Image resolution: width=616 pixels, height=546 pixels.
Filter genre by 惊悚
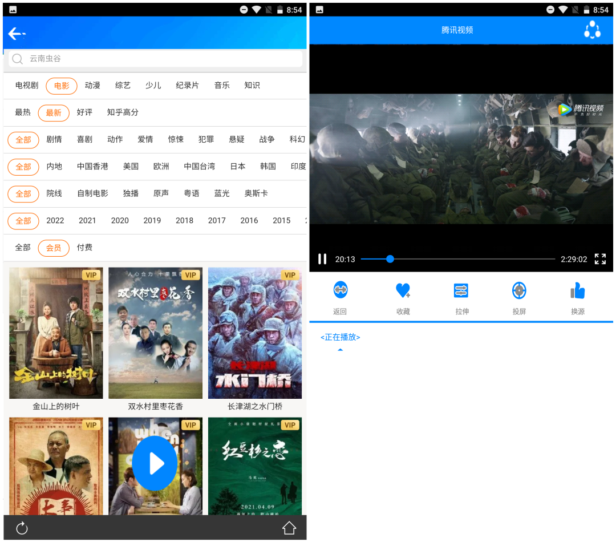176,140
